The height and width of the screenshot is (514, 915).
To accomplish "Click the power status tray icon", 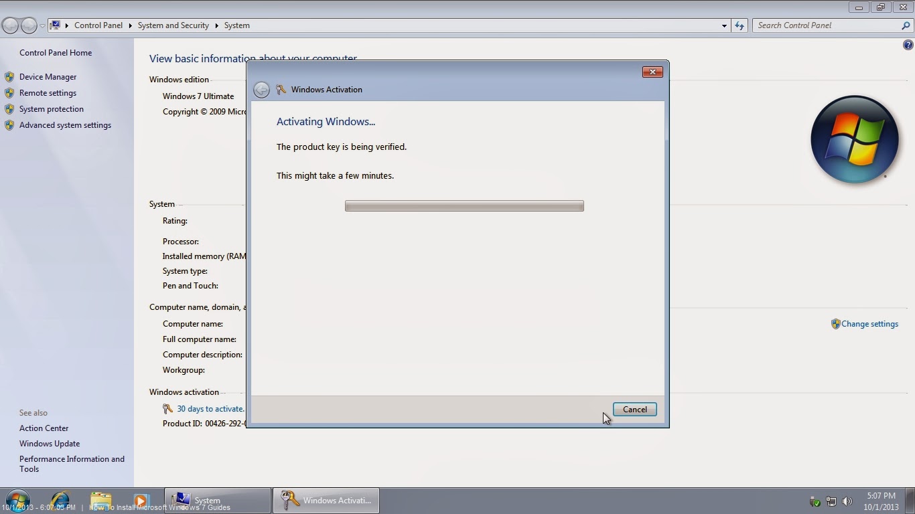I will tap(815, 501).
